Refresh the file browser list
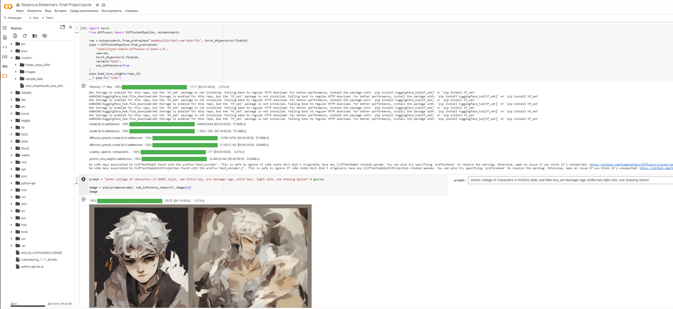Viewport: 673px width, 309px height. [25, 36]
